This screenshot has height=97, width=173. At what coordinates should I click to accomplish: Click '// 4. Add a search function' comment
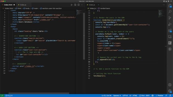pyautogui.click(x=111, y=69)
